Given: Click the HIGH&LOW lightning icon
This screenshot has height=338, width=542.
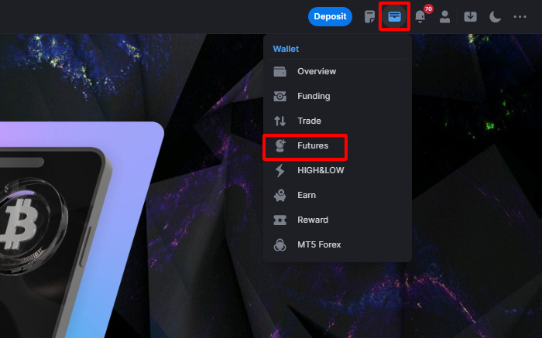Looking at the screenshot, I should pos(280,170).
